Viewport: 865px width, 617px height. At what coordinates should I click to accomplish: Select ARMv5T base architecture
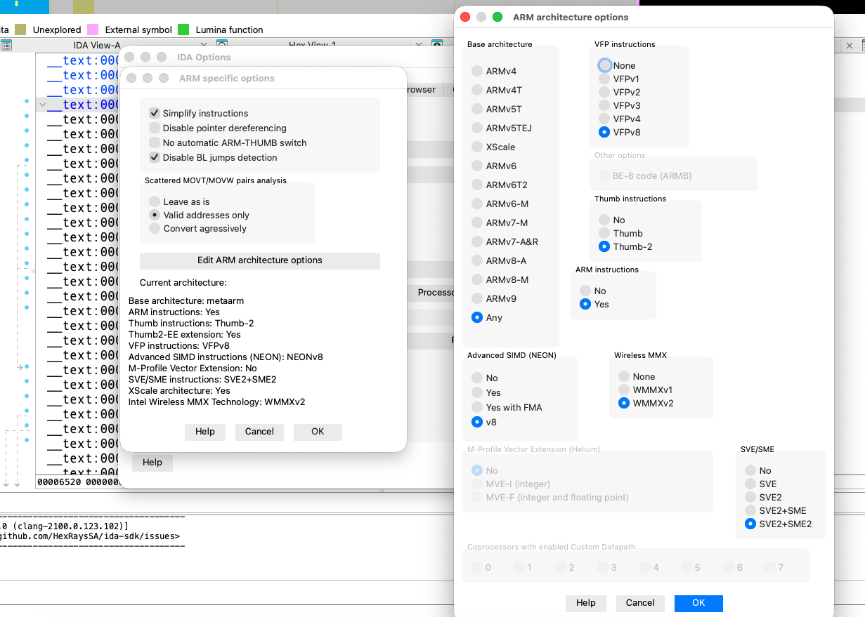(477, 109)
